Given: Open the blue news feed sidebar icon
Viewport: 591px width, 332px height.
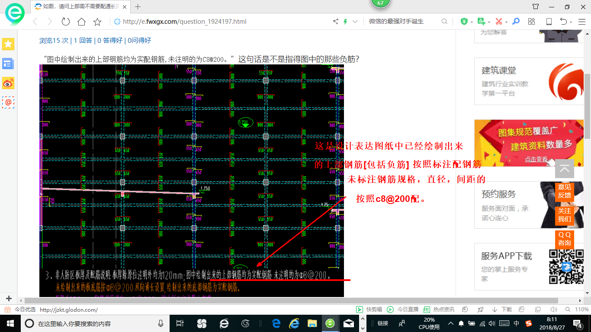Looking at the screenshot, I should [8, 64].
